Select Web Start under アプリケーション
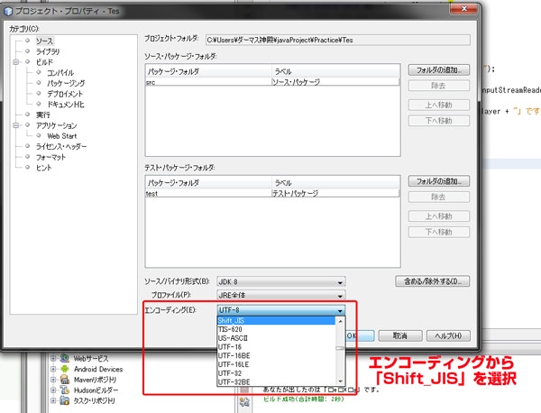The height and width of the screenshot is (413, 541). coord(61,136)
